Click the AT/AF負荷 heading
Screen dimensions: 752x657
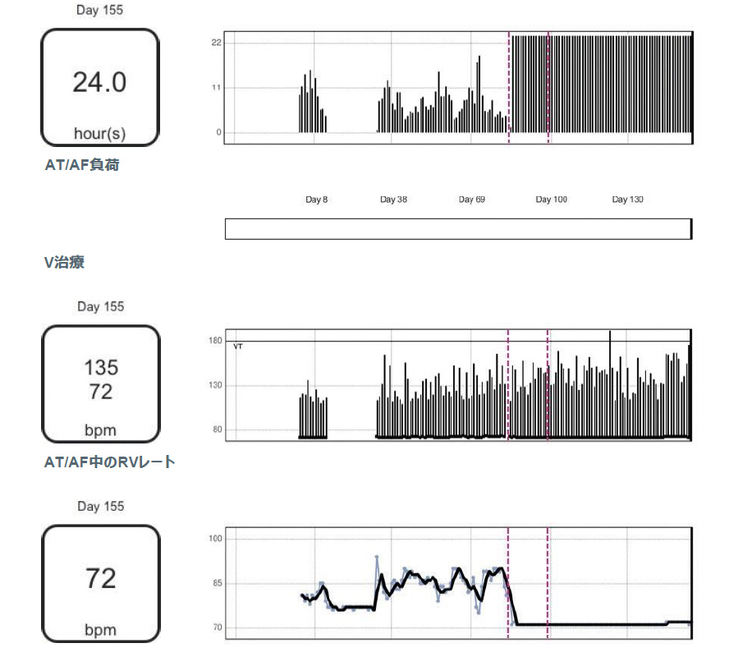coord(82,165)
